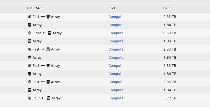The height and width of the screenshot is (107, 210).
Task: Click the Array disk icon in Eight row
Action: pyautogui.click(x=50, y=33)
